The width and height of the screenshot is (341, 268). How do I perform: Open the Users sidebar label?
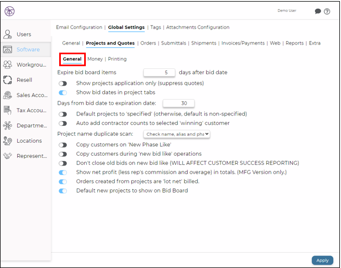[x=24, y=34]
